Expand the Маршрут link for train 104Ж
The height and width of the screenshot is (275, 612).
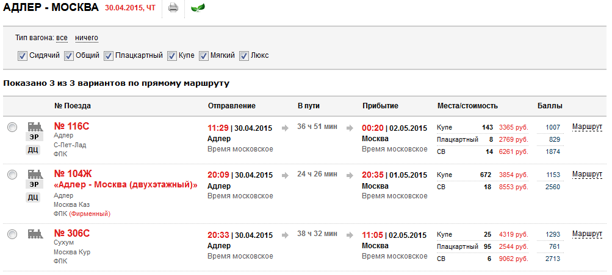click(587, 175)
